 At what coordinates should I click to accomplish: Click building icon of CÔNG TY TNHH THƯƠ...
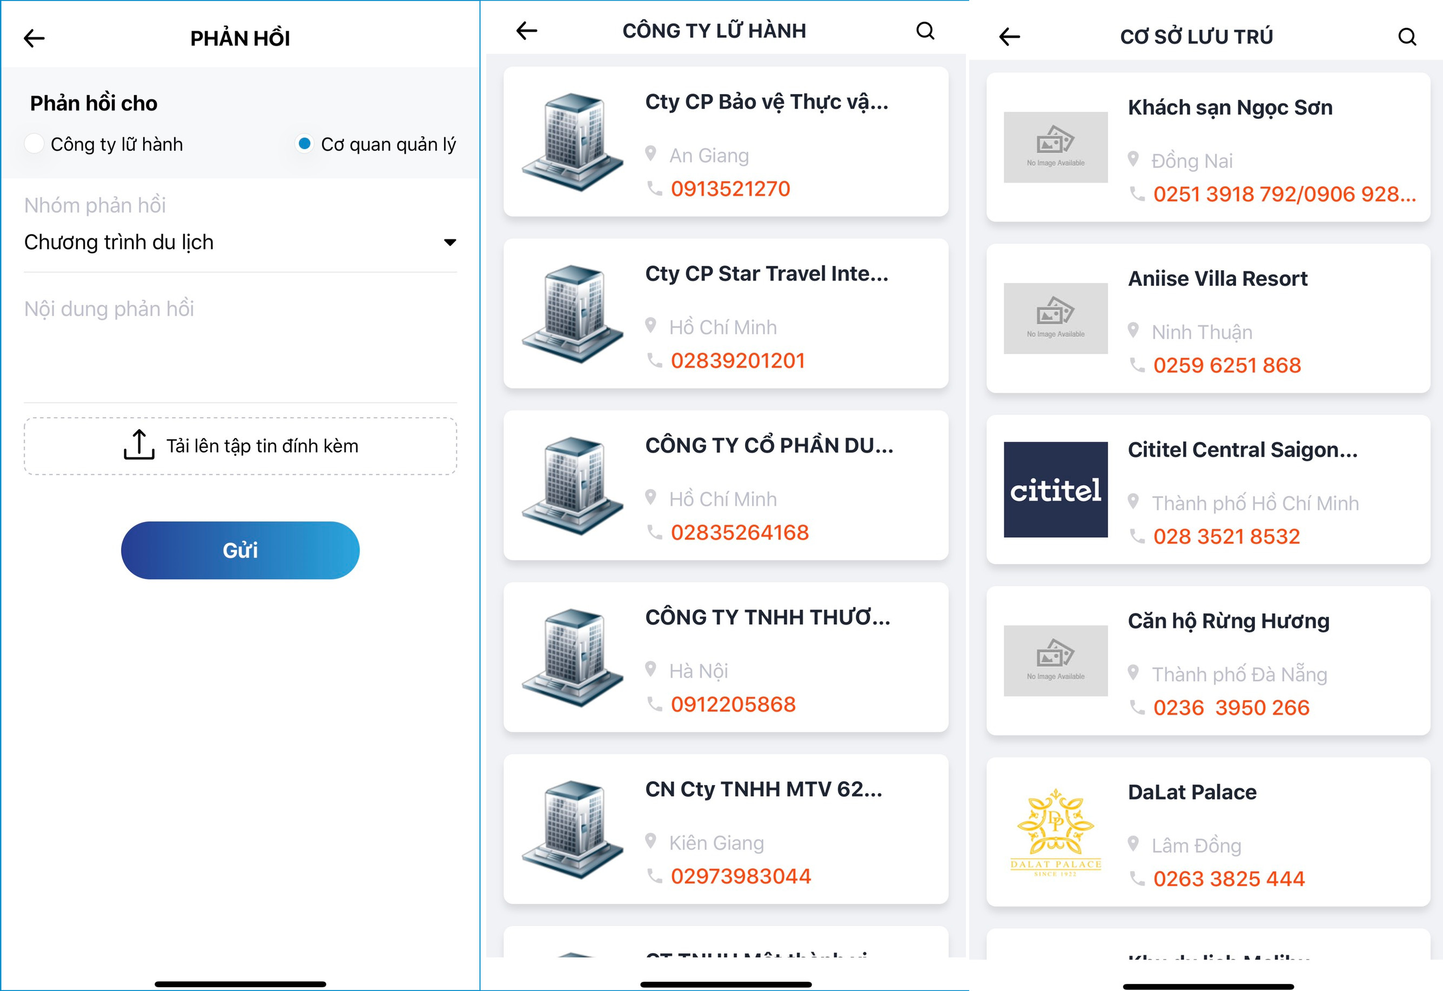(573, 658)
